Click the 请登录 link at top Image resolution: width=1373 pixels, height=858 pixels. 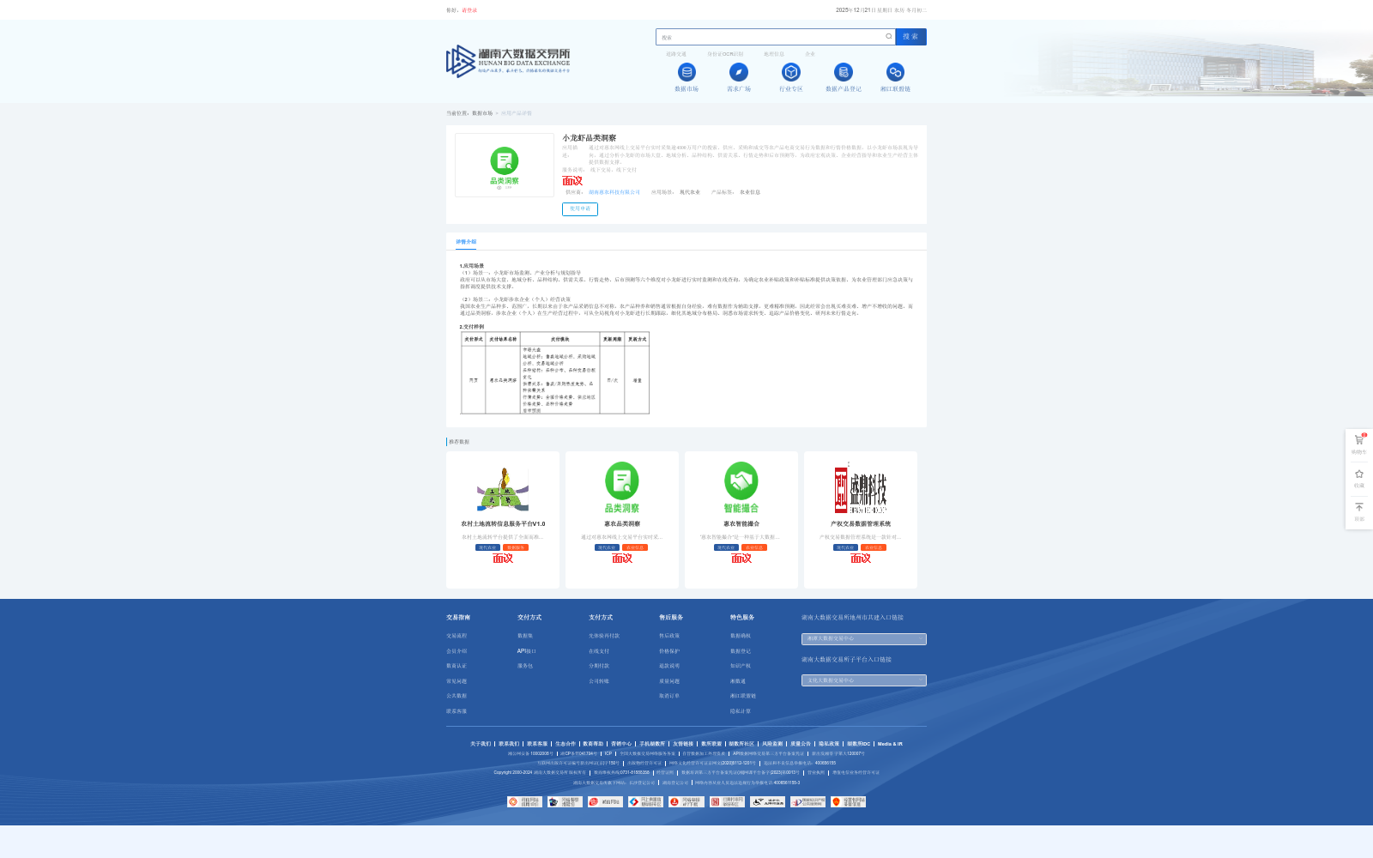pyautogui.click(x=470, y=10)
